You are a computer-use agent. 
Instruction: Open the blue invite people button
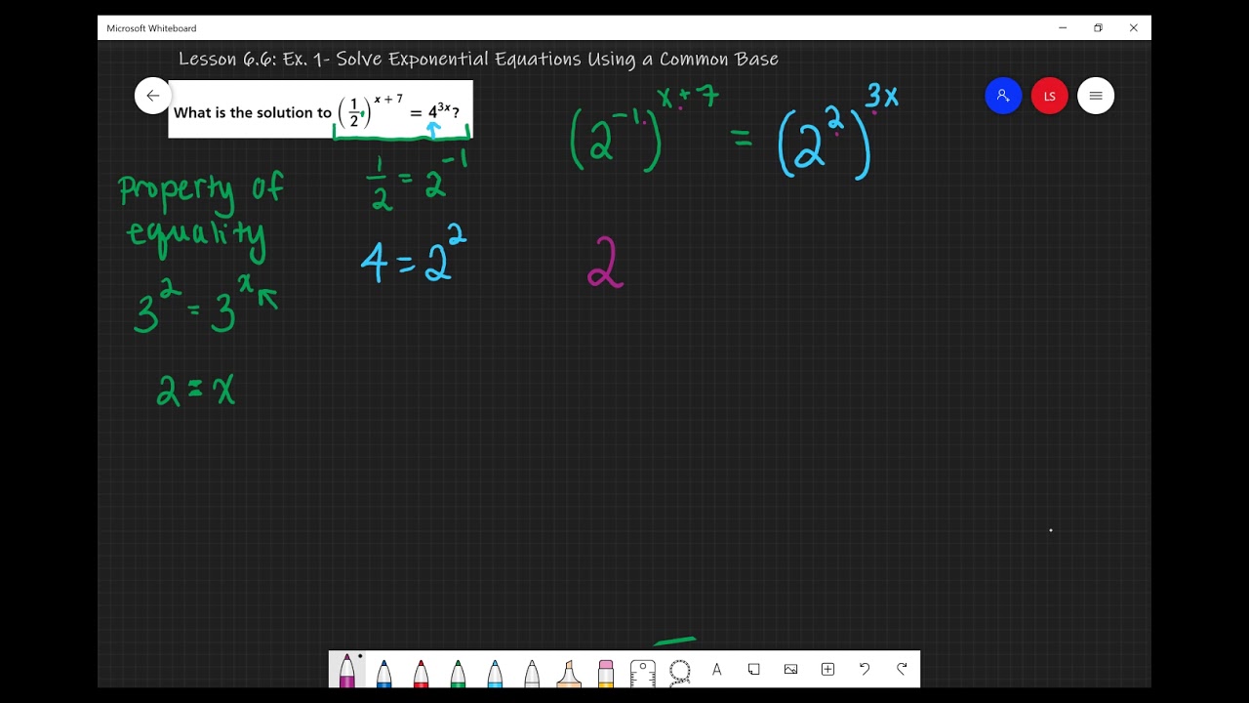(1003, 96)
